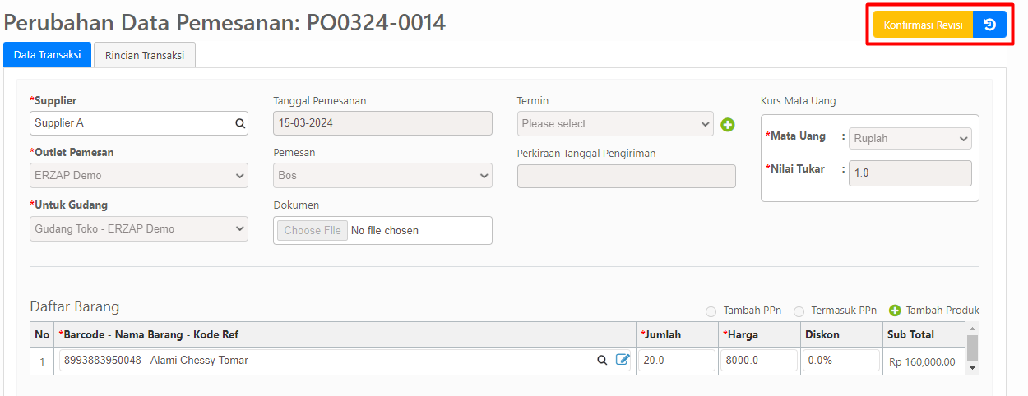The height and width of the screenshot is (396, 1028).
Task: Switch to the Rincian Transaksi tab
Action: tap(145, 55)
